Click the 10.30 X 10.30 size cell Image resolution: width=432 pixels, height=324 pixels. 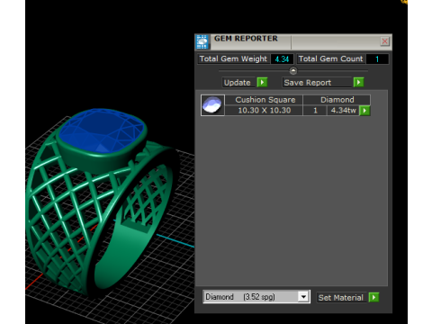click(x=265, y=111)
